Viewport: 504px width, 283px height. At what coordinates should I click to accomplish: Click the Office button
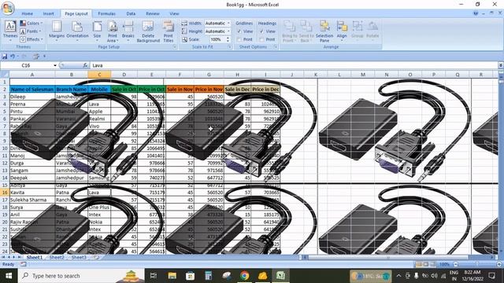[8, 8]
